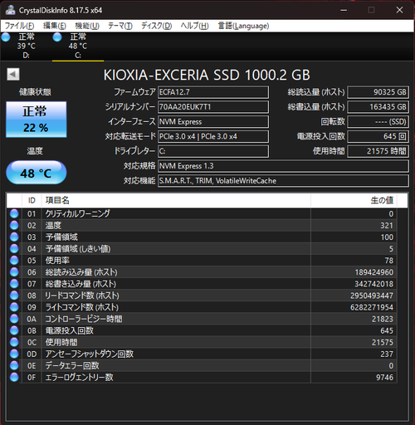Select the C: drive tab at 48 °C
This screenshot has height=425, width=415.
pyautogui.click(x=78, y=46)
